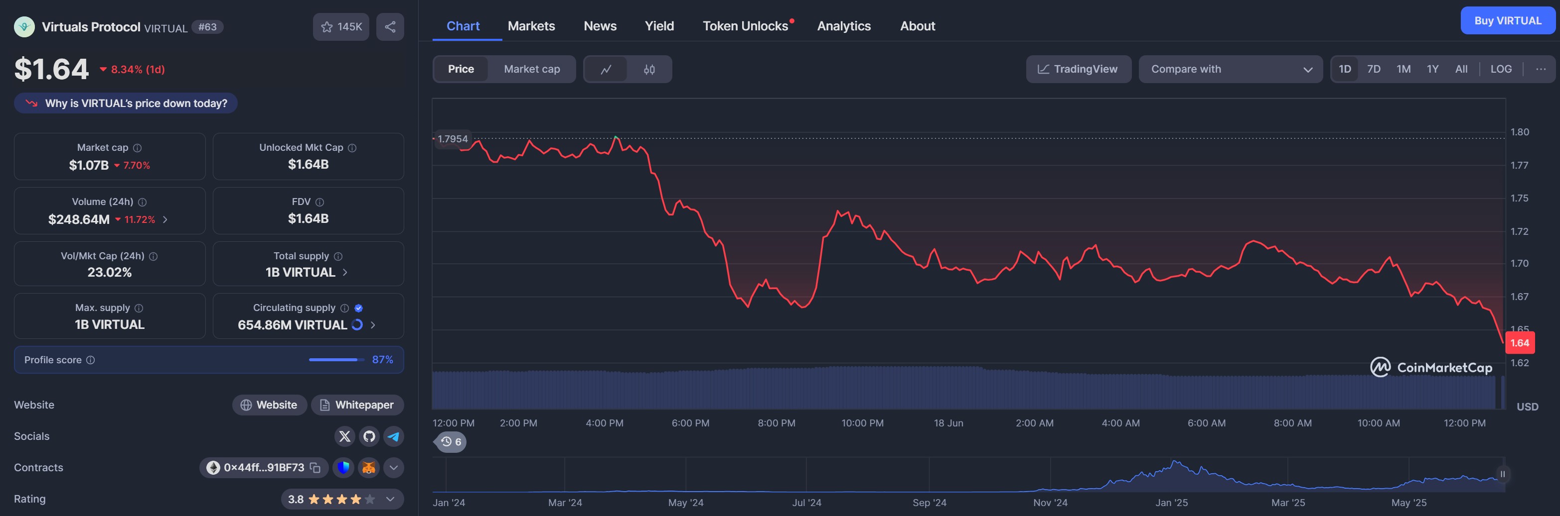This screenshot has height=516, width=1560.
Task: Click the mini historical overview chart
Action: [x=968, y=476]
